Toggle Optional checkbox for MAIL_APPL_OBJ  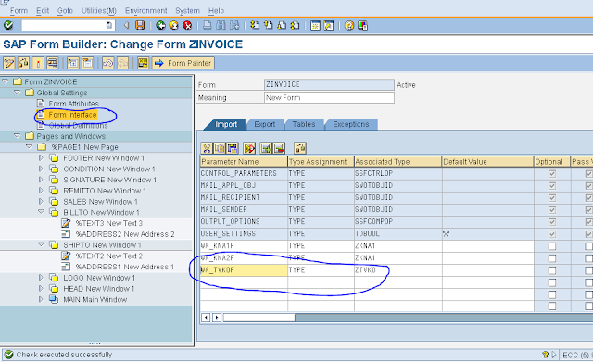pyautogui.click(x=552, y=185)
